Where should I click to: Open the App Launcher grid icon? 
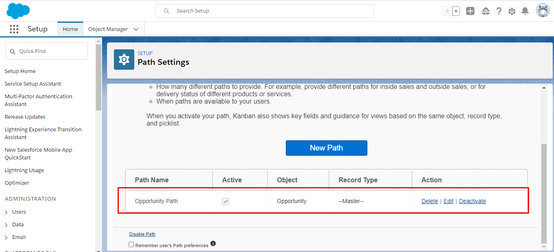tap(14, 29)
